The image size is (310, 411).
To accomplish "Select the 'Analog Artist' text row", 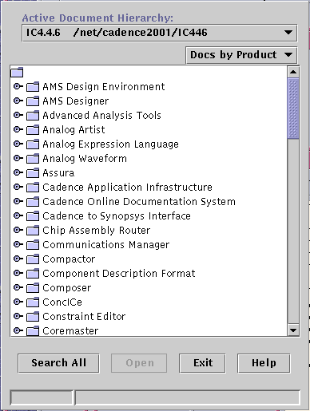I will (74, 130).
